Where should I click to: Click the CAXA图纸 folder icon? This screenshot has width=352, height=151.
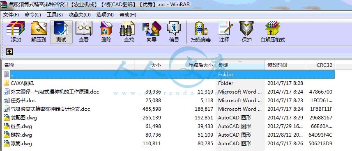pos(7,83)
